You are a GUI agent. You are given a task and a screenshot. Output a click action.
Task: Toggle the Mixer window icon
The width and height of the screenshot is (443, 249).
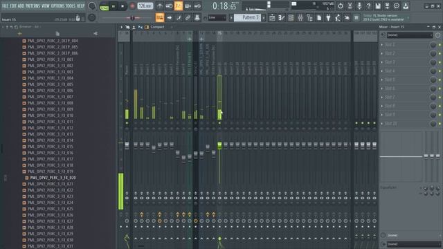(x=300, y=18)
